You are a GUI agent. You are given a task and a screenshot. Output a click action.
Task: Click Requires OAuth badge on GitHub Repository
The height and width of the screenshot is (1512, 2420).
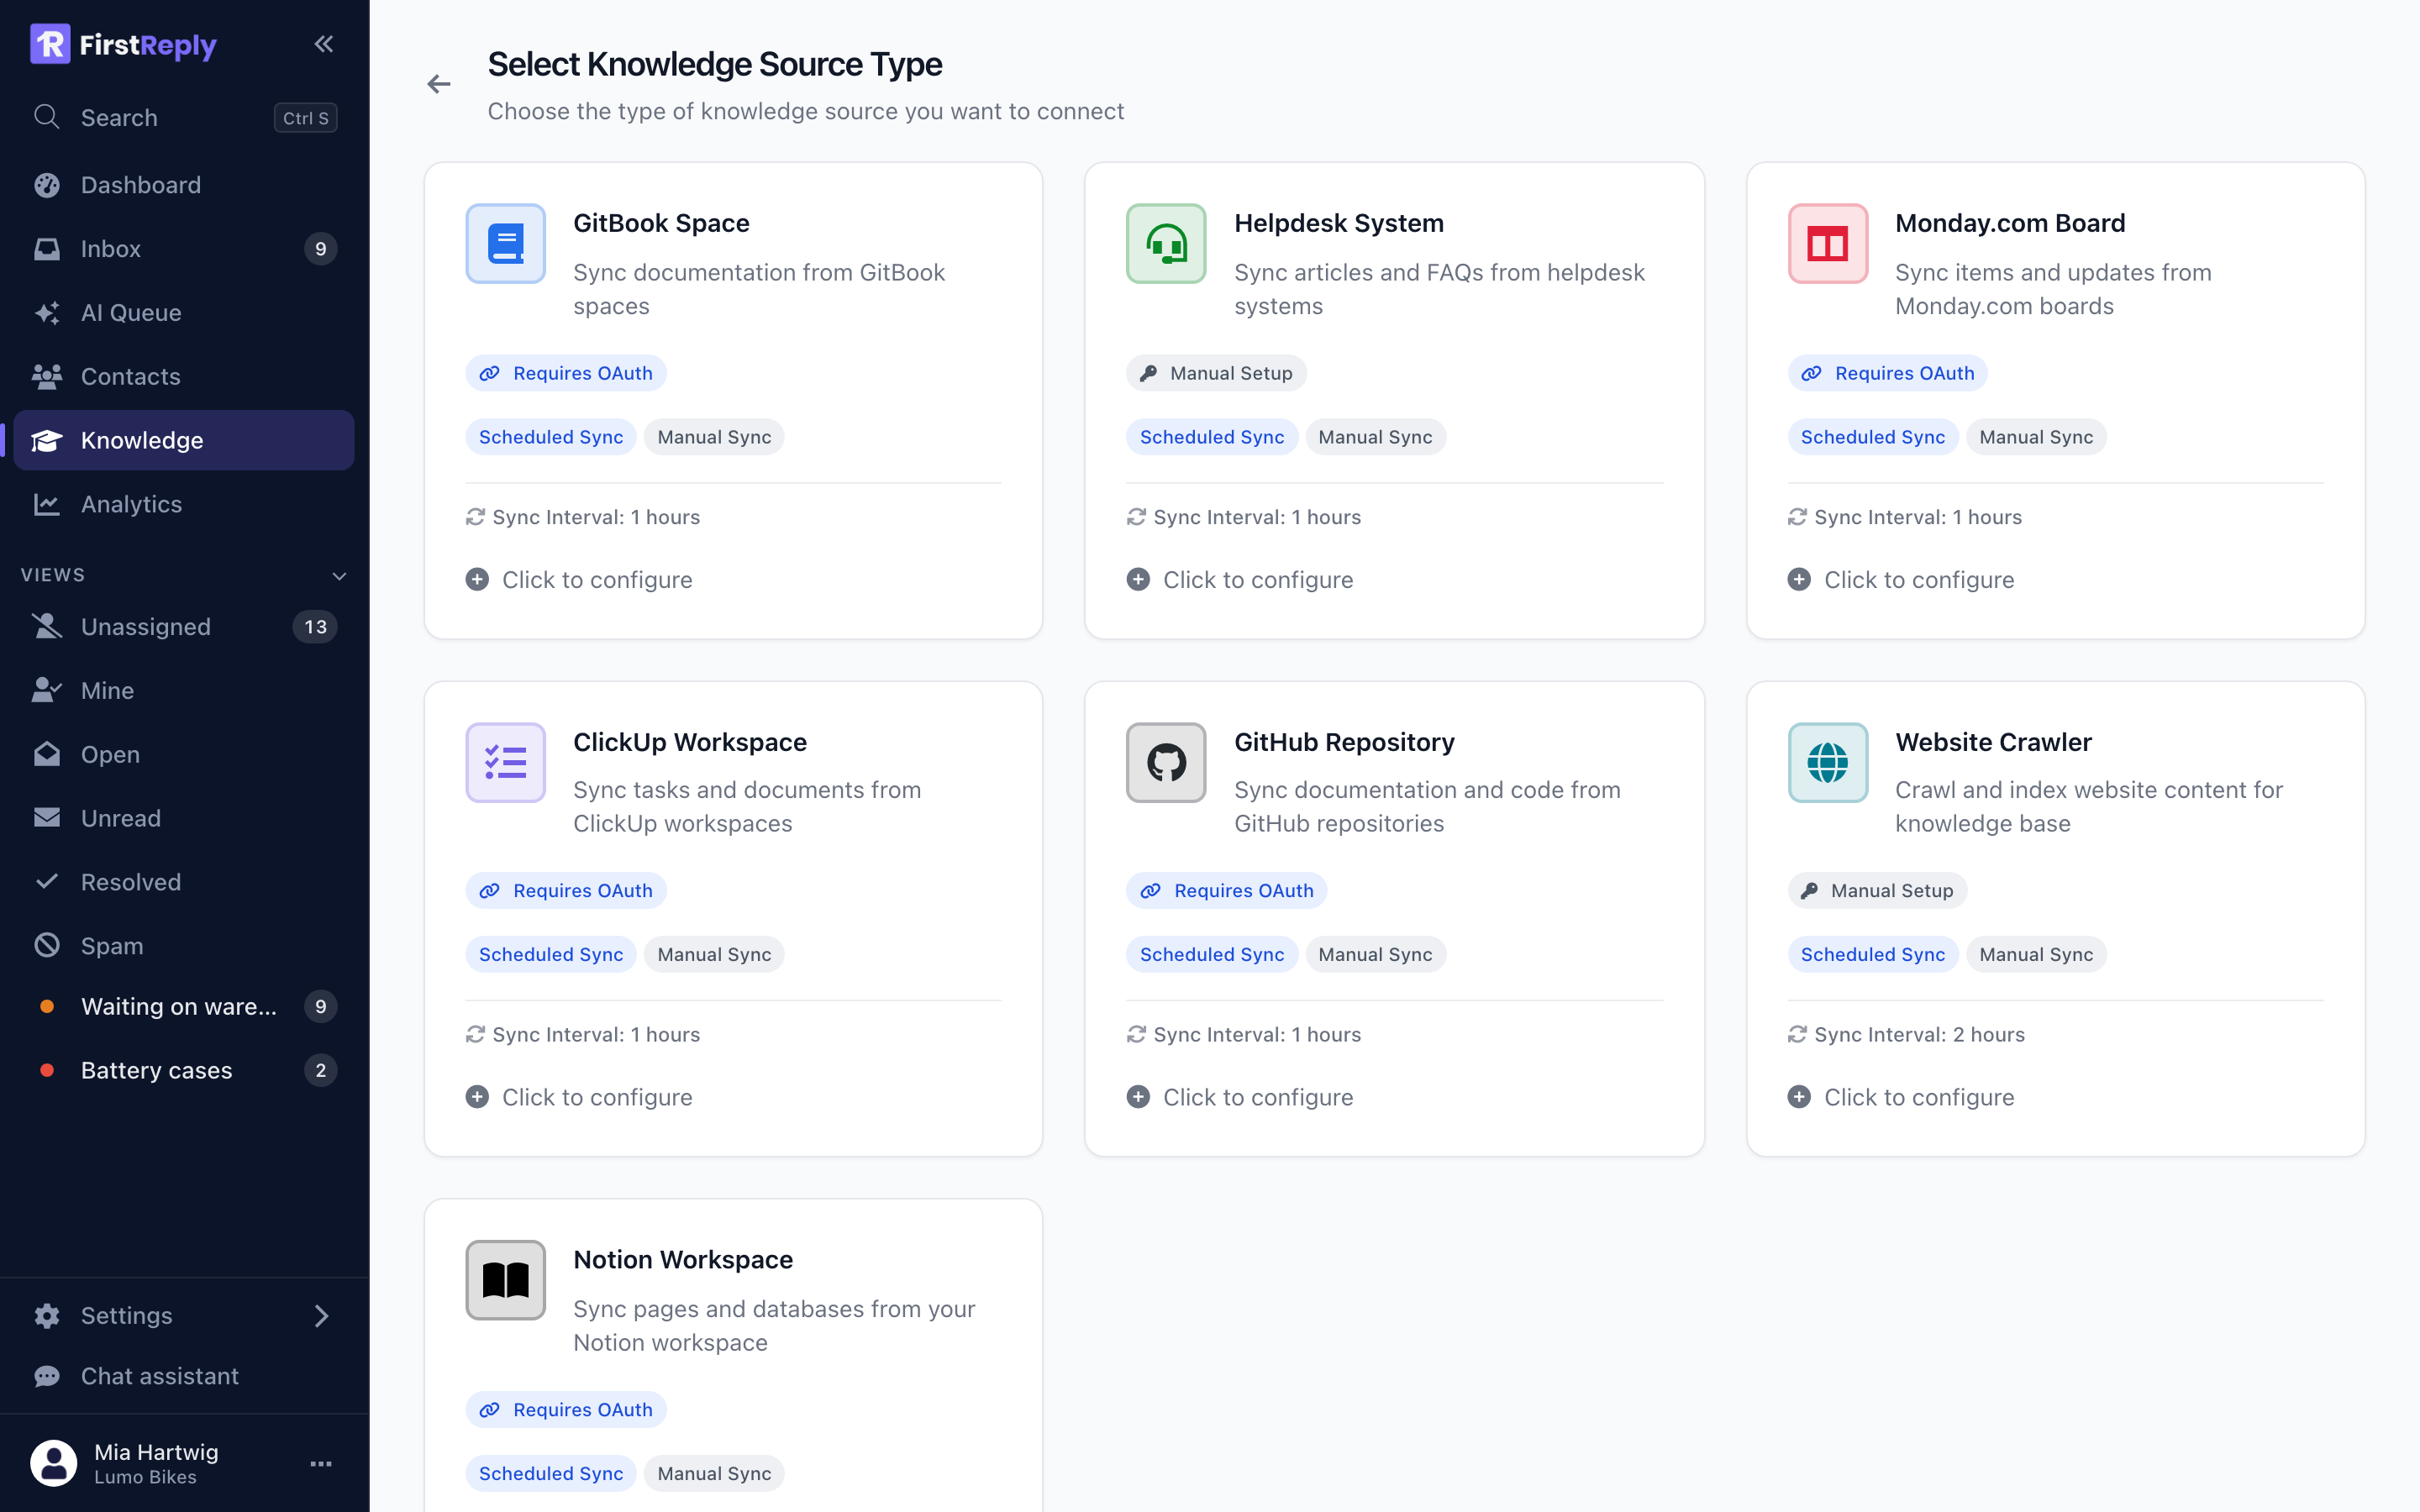(x=1227, y=891)
